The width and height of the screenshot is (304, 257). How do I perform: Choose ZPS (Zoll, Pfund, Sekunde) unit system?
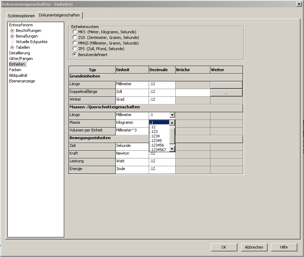75,48
